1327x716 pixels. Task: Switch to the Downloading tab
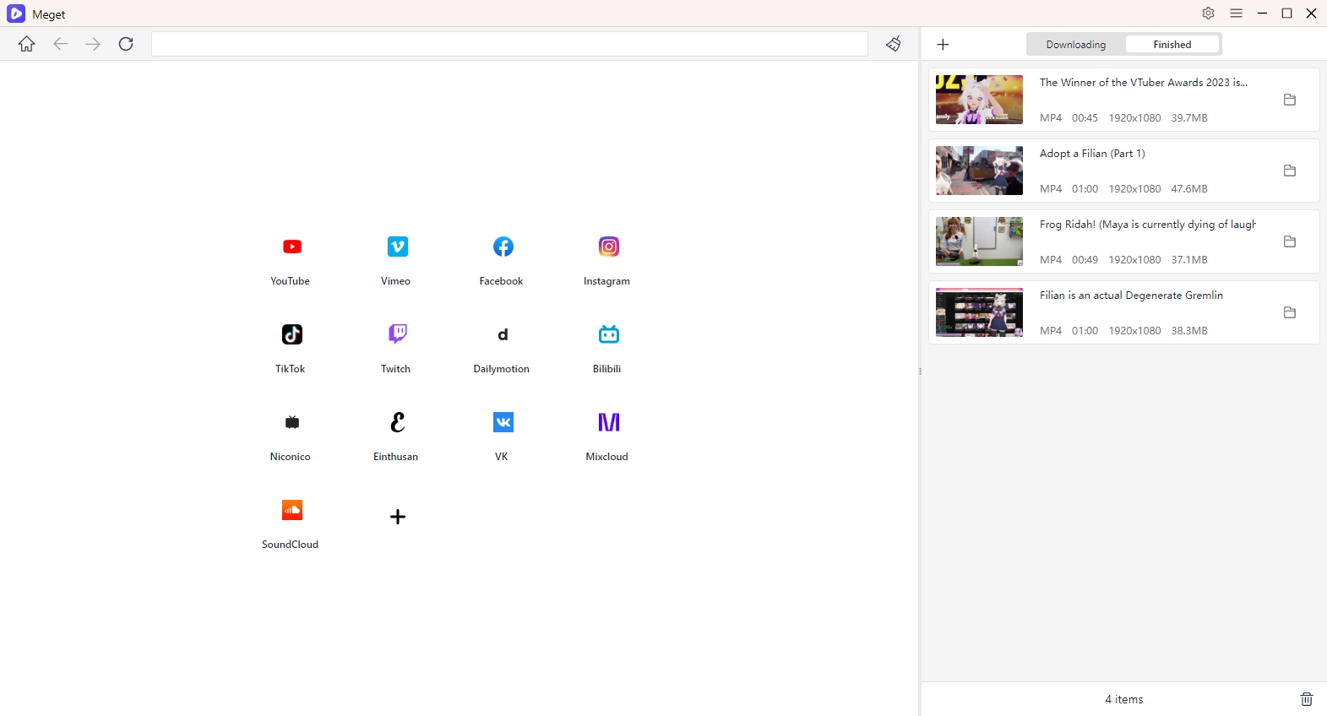[x=1075, y=45]
